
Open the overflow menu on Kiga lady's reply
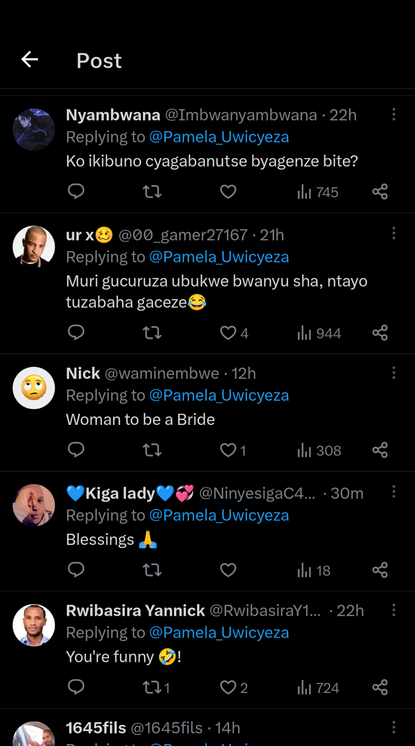394,492
